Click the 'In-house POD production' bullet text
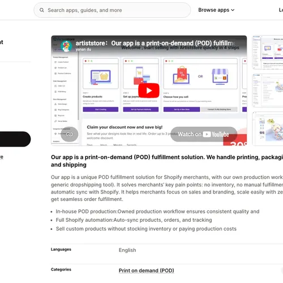The image size is (283, 283). coord(157,212)
